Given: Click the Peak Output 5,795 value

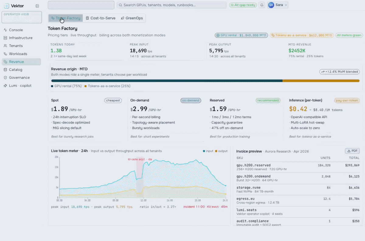Looking at the screenshot, I should click(x=216, y=51).
